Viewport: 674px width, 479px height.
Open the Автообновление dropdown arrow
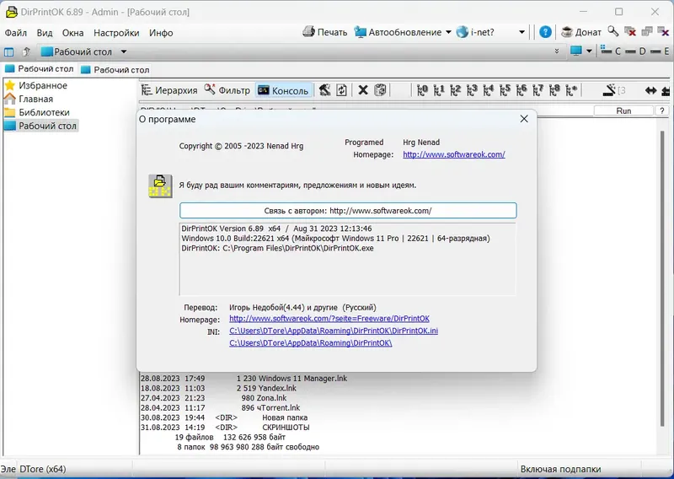pyautogui.click(x=448, y=32)
